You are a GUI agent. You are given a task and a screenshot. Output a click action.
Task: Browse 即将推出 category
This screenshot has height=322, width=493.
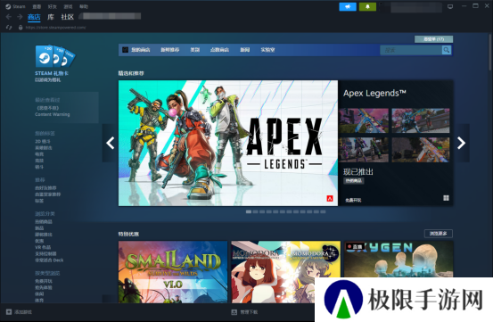tap(44, 235)
